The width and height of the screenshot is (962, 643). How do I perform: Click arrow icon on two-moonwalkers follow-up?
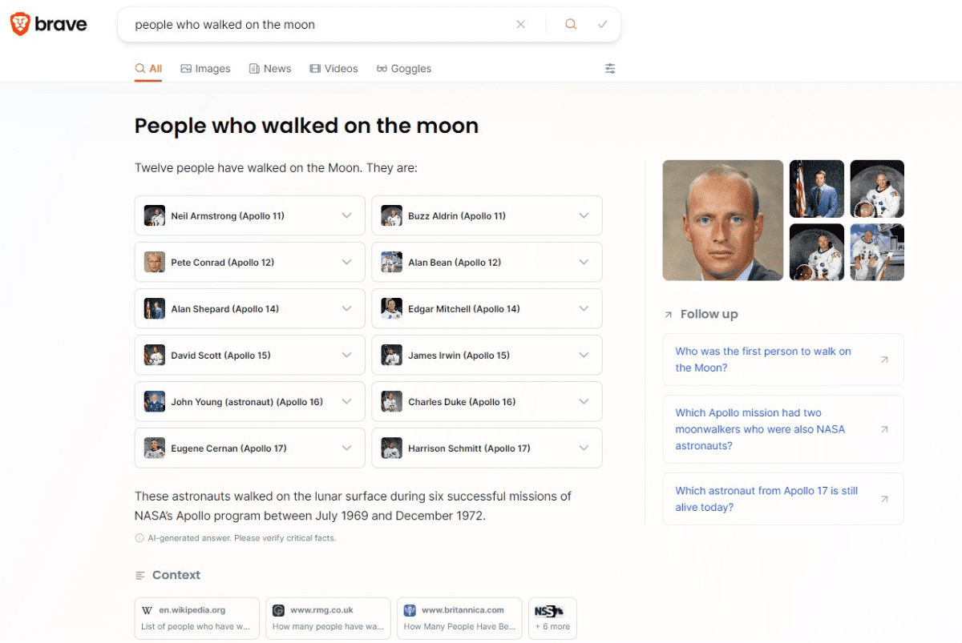(884, 429)
